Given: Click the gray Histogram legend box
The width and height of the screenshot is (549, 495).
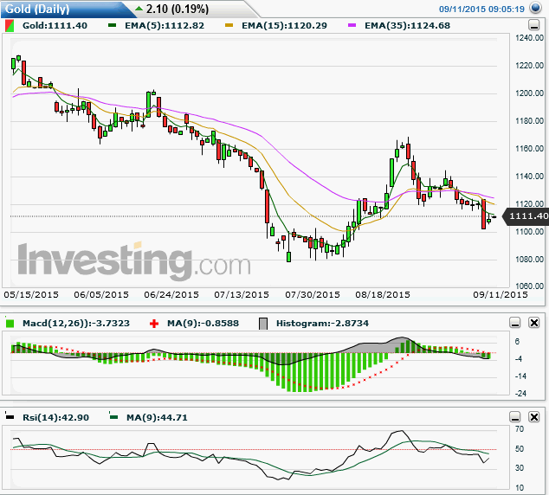Looking at the screenshot, I should (263, 324).
